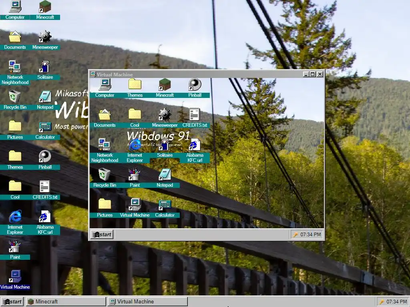Click start button inside Virtual Machine window

pos(102,234)
